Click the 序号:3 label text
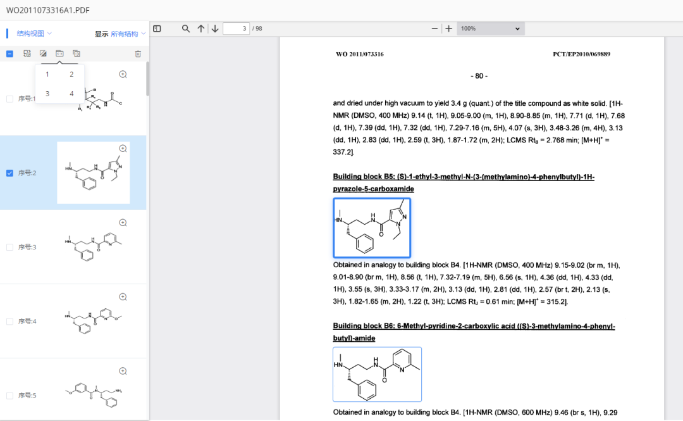 27,248
